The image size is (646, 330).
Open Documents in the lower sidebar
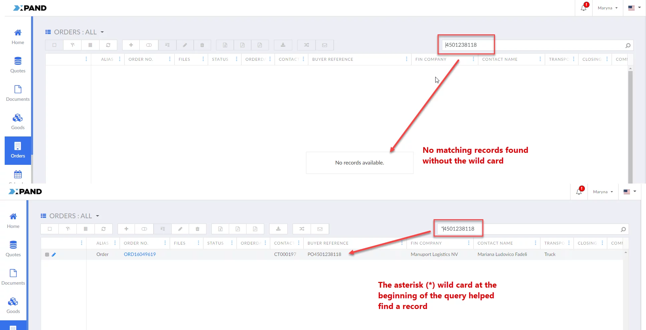coord(13,277)
